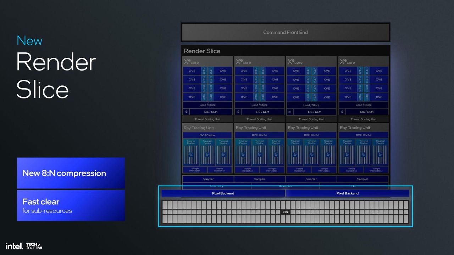The image size is (454, 255).
Task: Click the New 8:N compression box
Action: 71,173
